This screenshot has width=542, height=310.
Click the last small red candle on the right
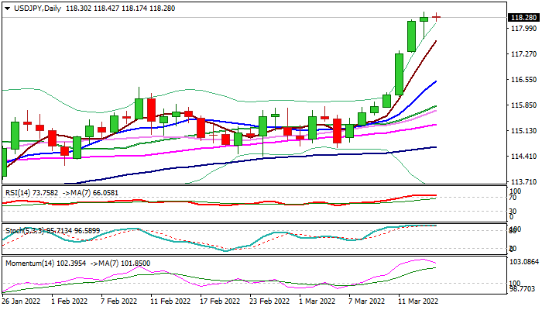point(437,16)
